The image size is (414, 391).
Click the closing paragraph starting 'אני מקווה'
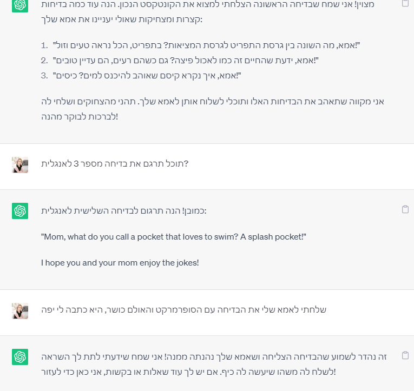(x=213, y=109)
